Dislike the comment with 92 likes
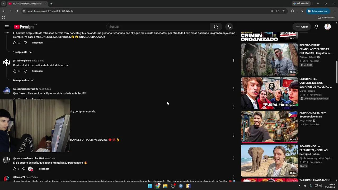The width and height of the screenshot is (338, 190). click(x=25, y=43)
